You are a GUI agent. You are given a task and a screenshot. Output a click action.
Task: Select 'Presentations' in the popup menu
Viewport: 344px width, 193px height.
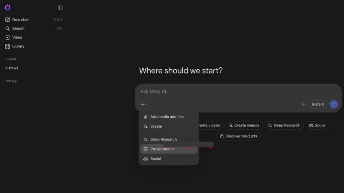169,149
